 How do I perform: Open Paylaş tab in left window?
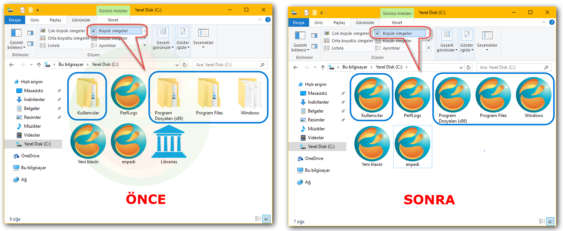pyautogui.click(x=55, y=20)
